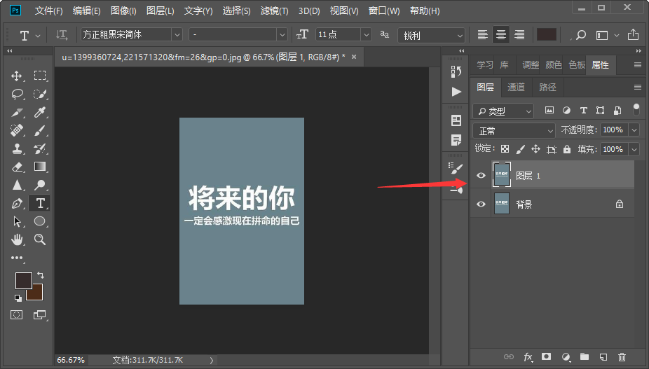Select the Eyedropper tool

point(40,112)
